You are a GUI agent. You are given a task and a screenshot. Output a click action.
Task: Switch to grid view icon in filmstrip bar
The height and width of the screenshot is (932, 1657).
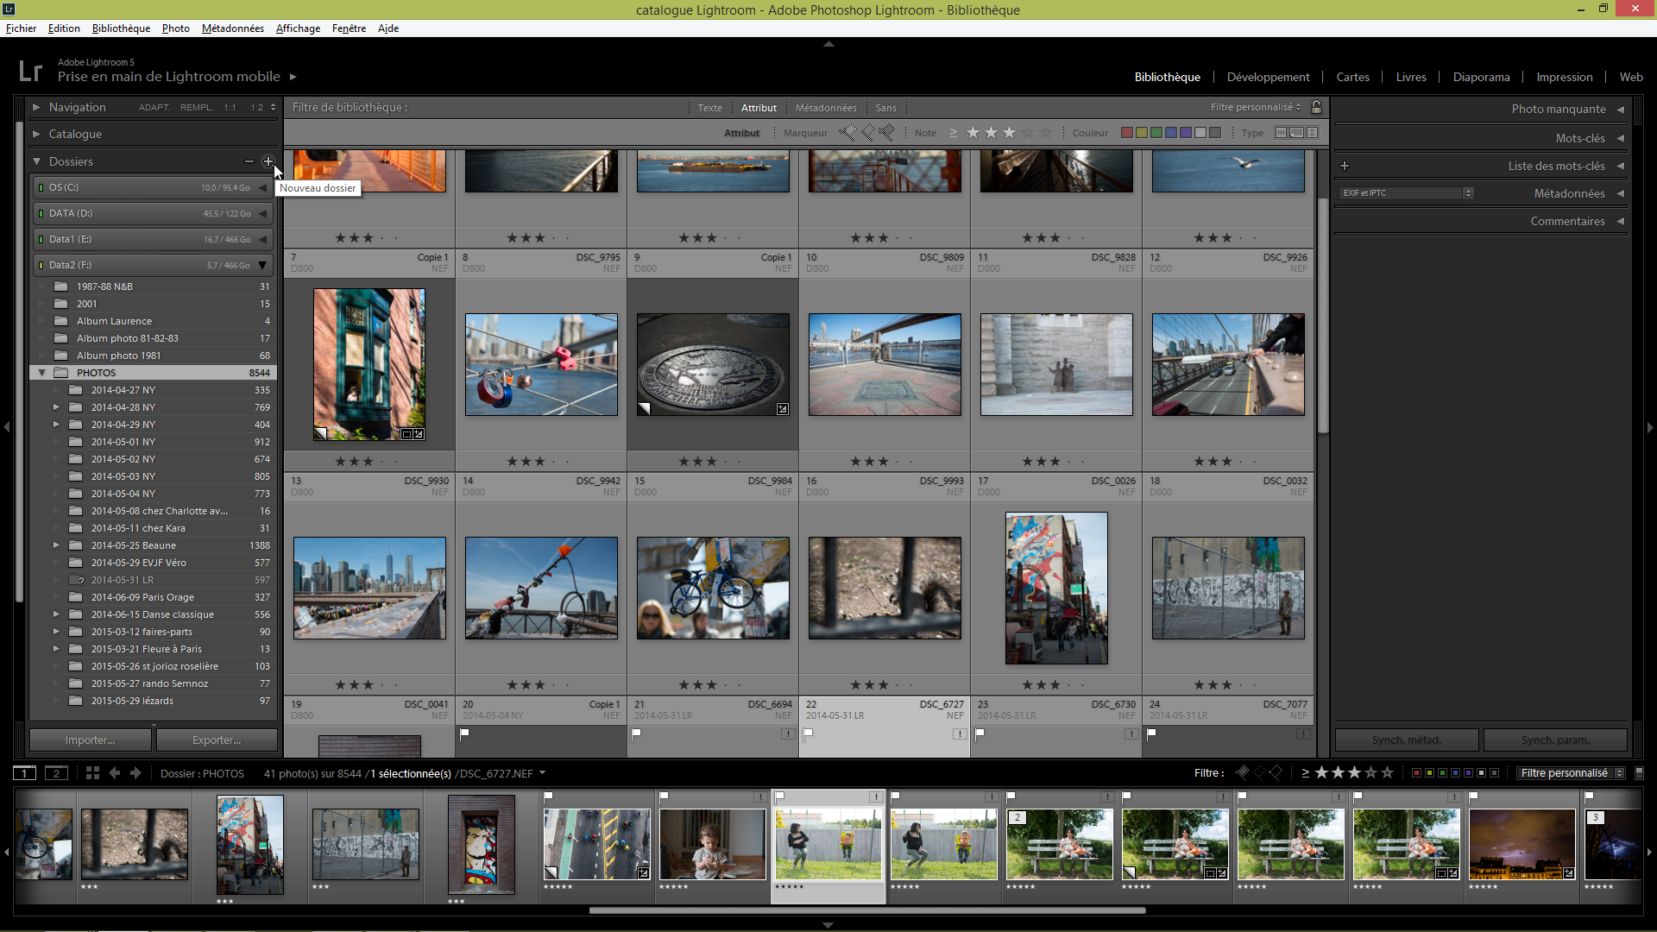92,773
